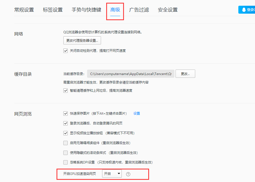
Task: Toggle 快速保存图片 checkbox
Action: [66, 114]
